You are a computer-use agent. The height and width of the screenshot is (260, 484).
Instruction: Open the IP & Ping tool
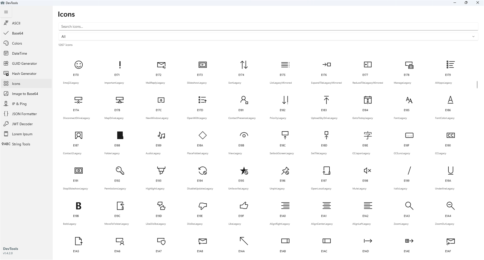26,104
